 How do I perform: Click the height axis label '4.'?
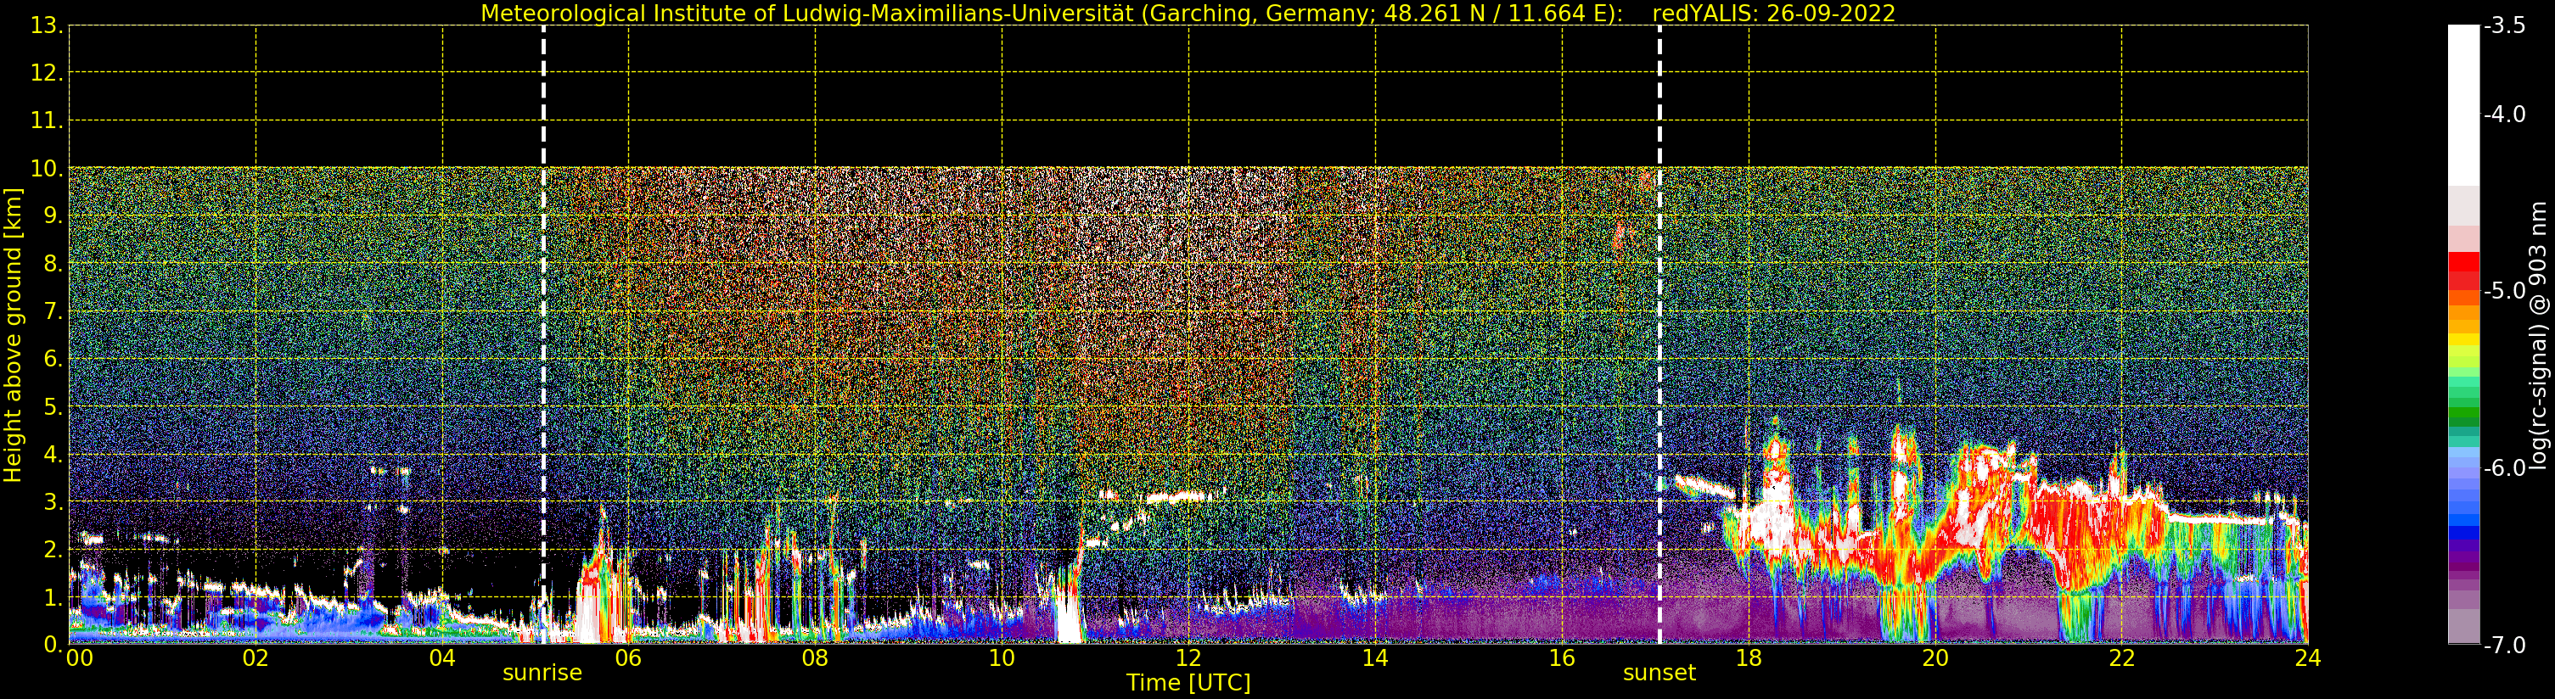[x=53, y=454]
